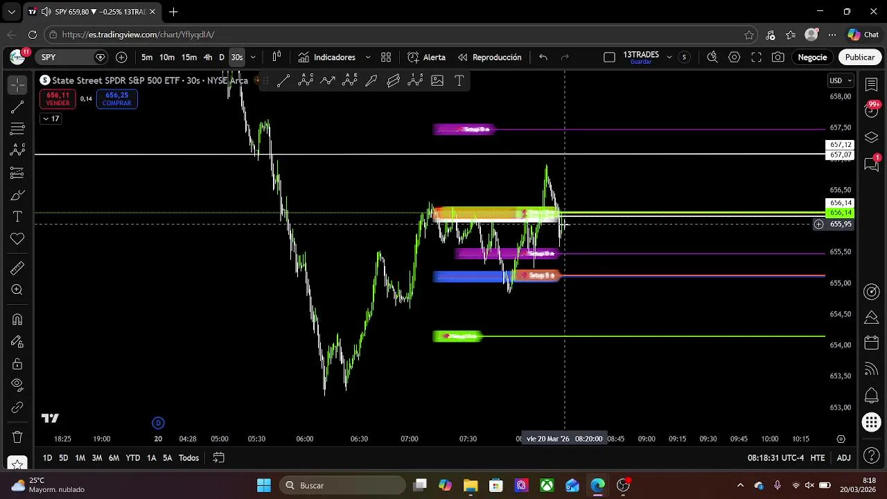Remove drawings with trash icon
The height and width of the screenshot is (499, 887).
coord(17,437)
